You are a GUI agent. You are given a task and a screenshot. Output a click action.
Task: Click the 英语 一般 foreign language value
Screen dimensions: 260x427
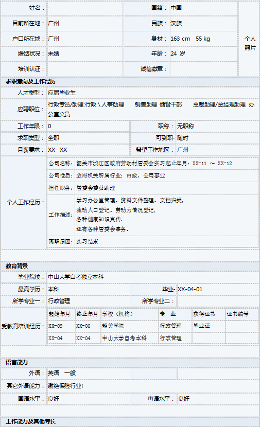click(x=62, y=373)
